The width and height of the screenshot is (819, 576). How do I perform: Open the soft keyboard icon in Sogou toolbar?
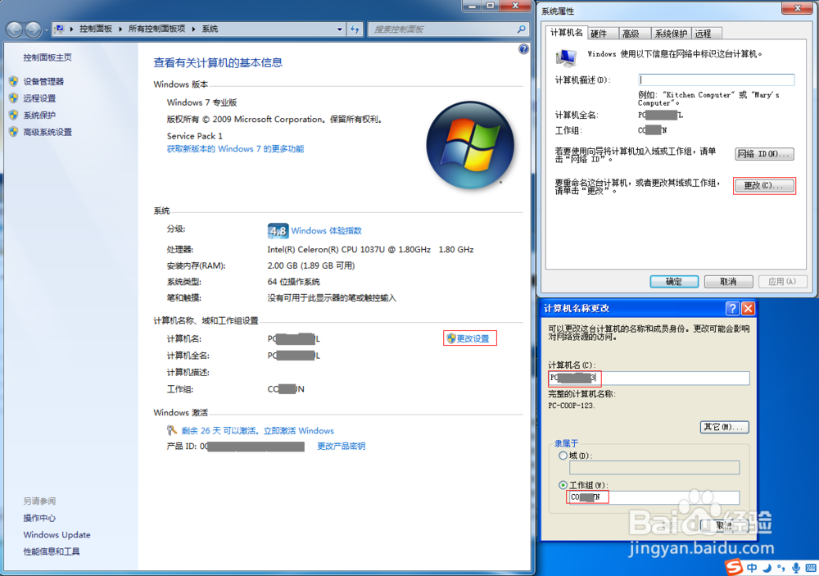coord(811,568)
